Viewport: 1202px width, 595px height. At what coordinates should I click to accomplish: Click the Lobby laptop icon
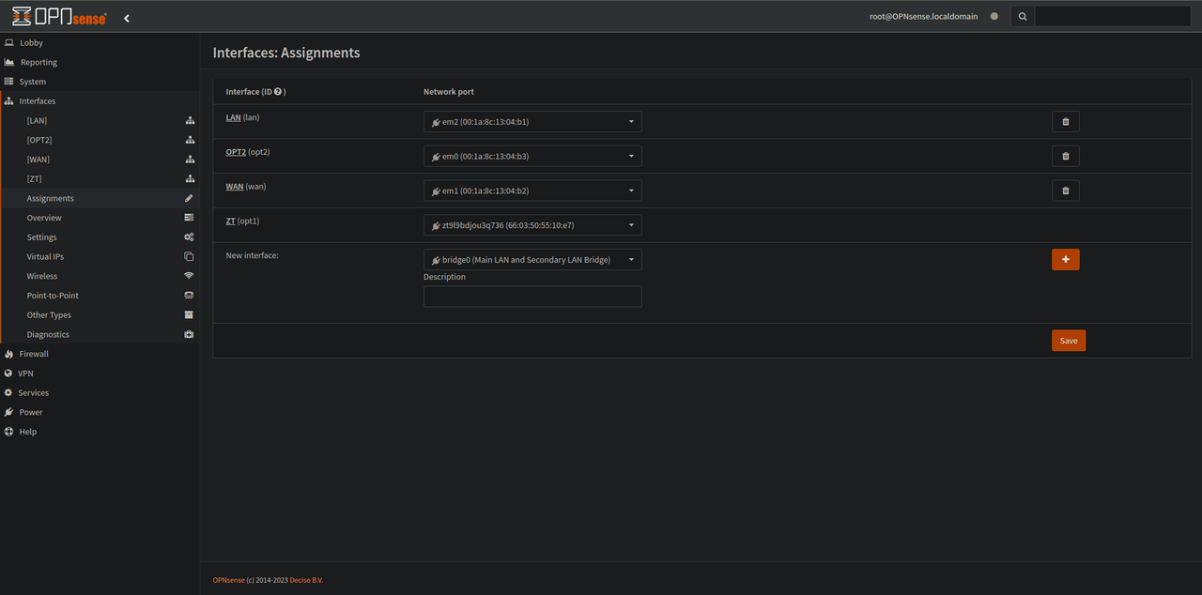point(9,42)
